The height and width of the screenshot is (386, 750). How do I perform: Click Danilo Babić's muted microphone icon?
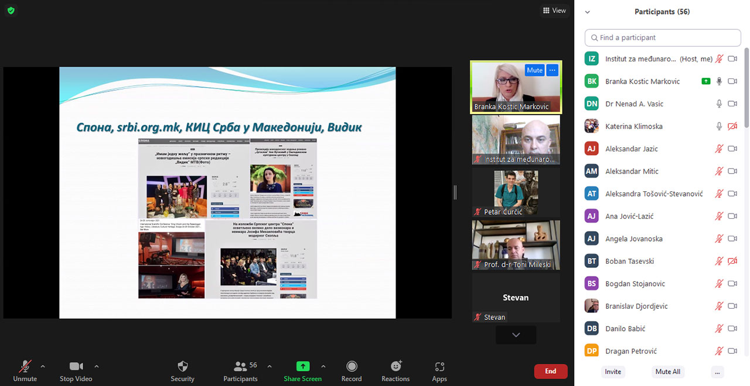pyautogui.click(x=719, y=329)
